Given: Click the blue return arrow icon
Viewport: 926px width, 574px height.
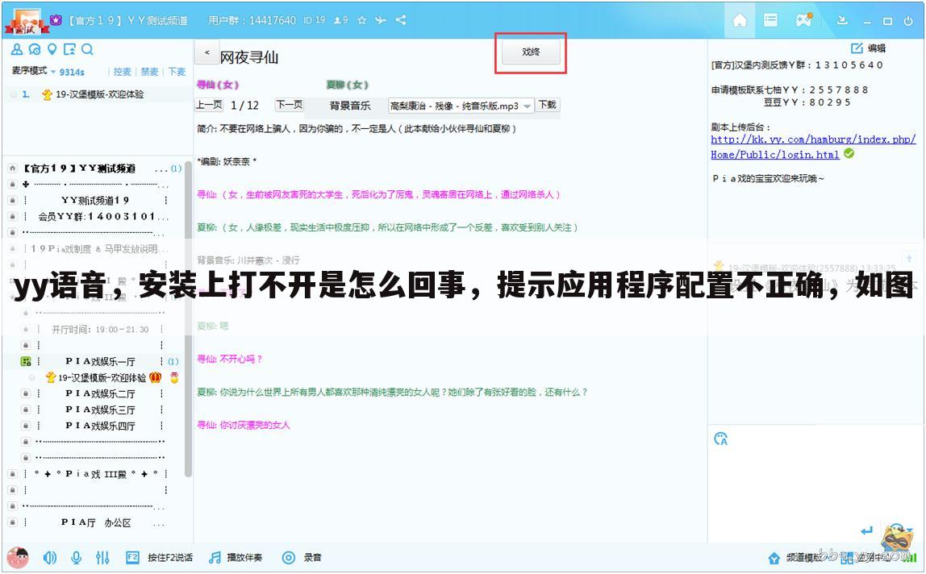Looking at the screenshot, I should click(866, 530).
